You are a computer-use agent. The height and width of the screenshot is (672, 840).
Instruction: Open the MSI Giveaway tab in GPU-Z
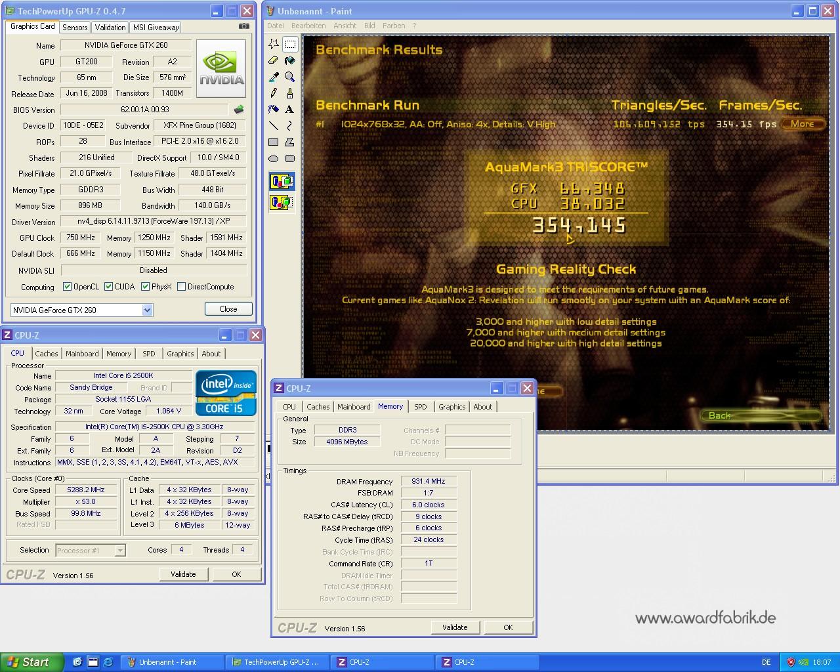pos(156,28)
